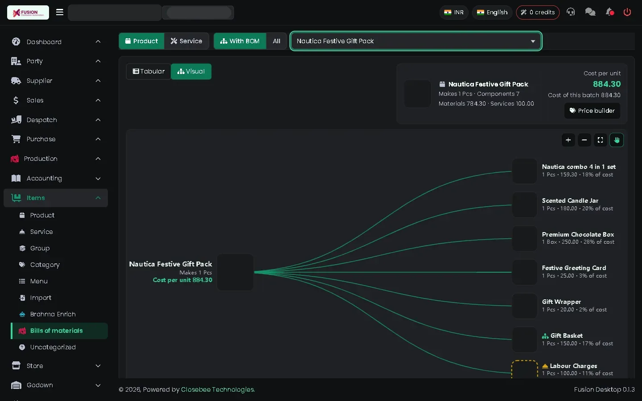Open Bills of materials menu item
Screen dimensions: 642x401
point(59,331)
